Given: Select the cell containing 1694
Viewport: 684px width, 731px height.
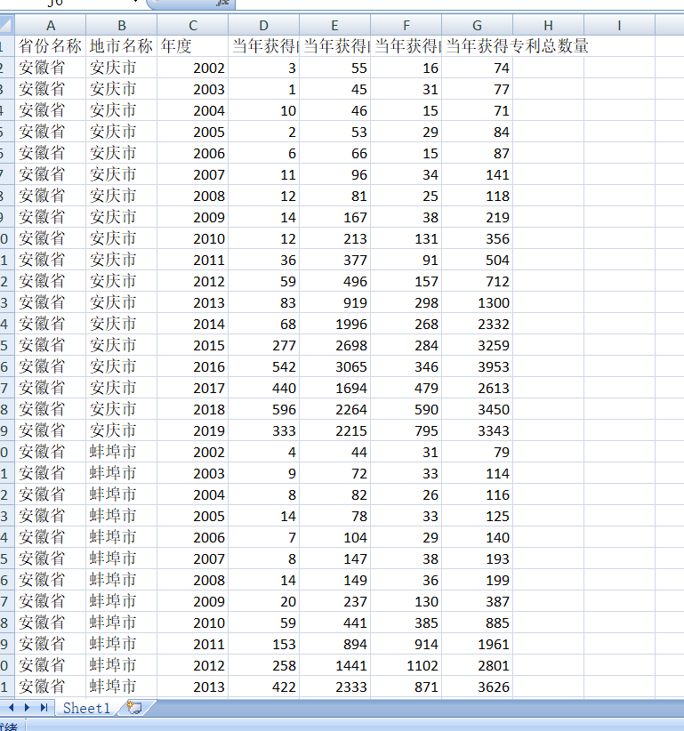Looking at the screenshot, I should [334, 388].
